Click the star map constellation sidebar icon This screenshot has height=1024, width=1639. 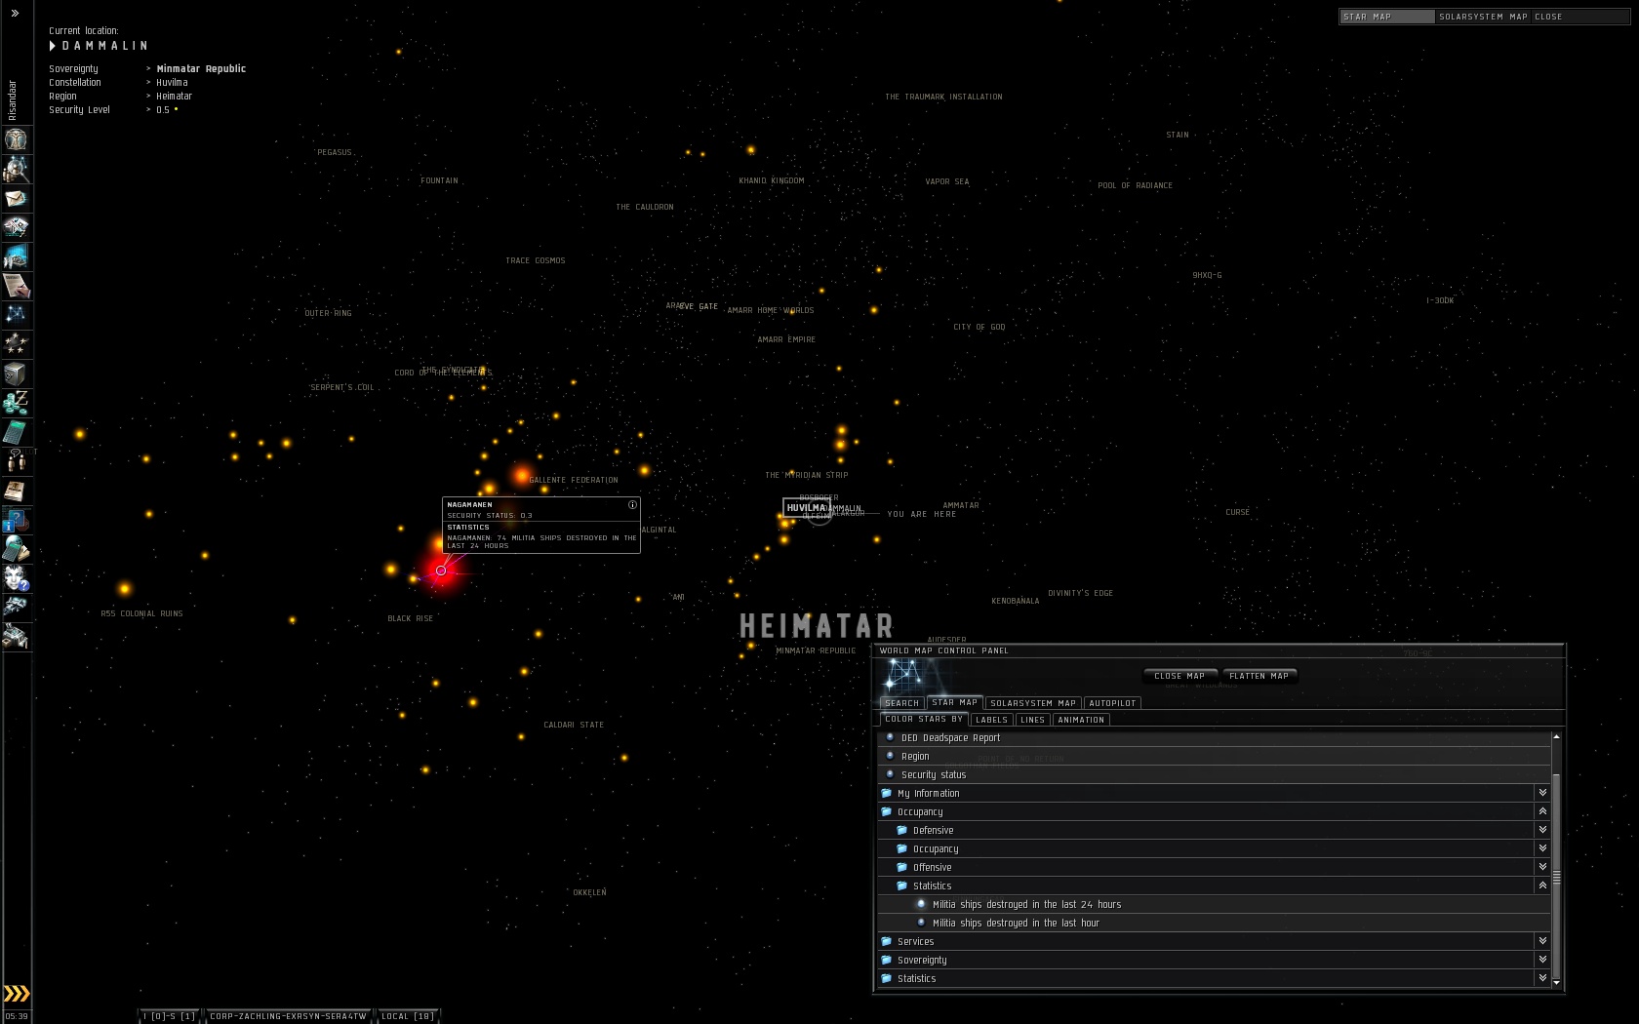point(16,314)
